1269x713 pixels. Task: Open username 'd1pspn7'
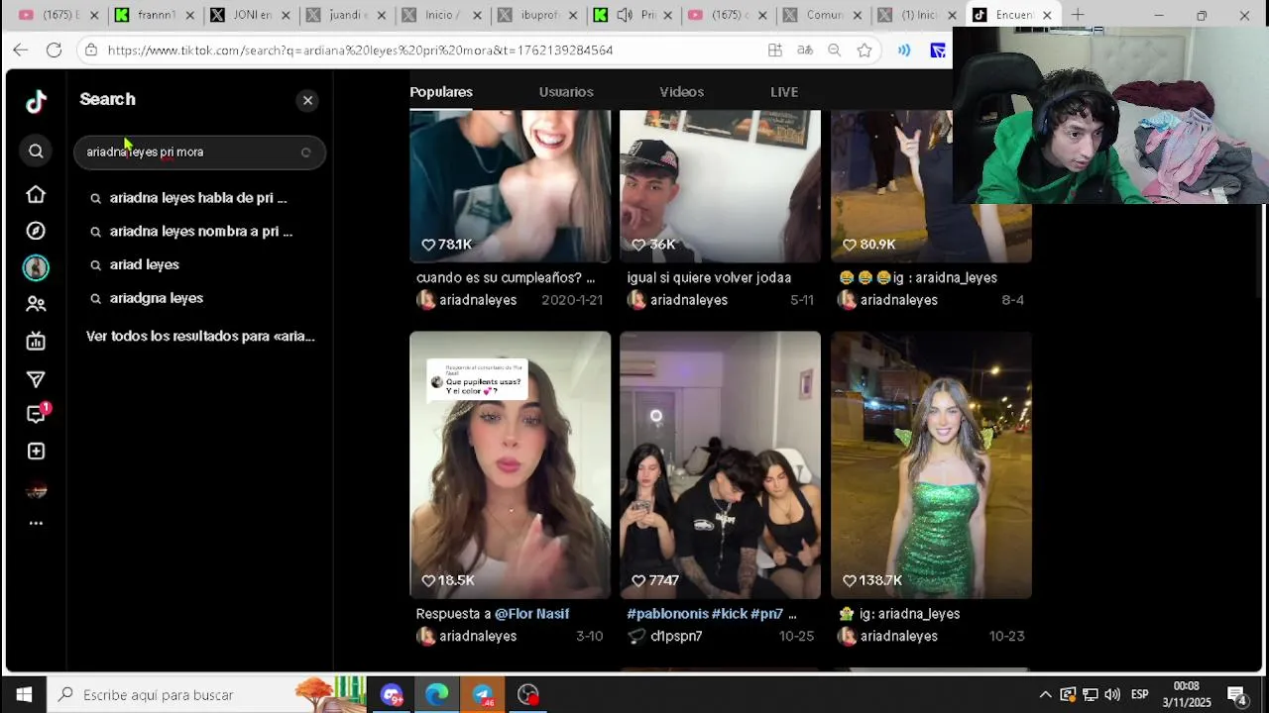point(676,636)
